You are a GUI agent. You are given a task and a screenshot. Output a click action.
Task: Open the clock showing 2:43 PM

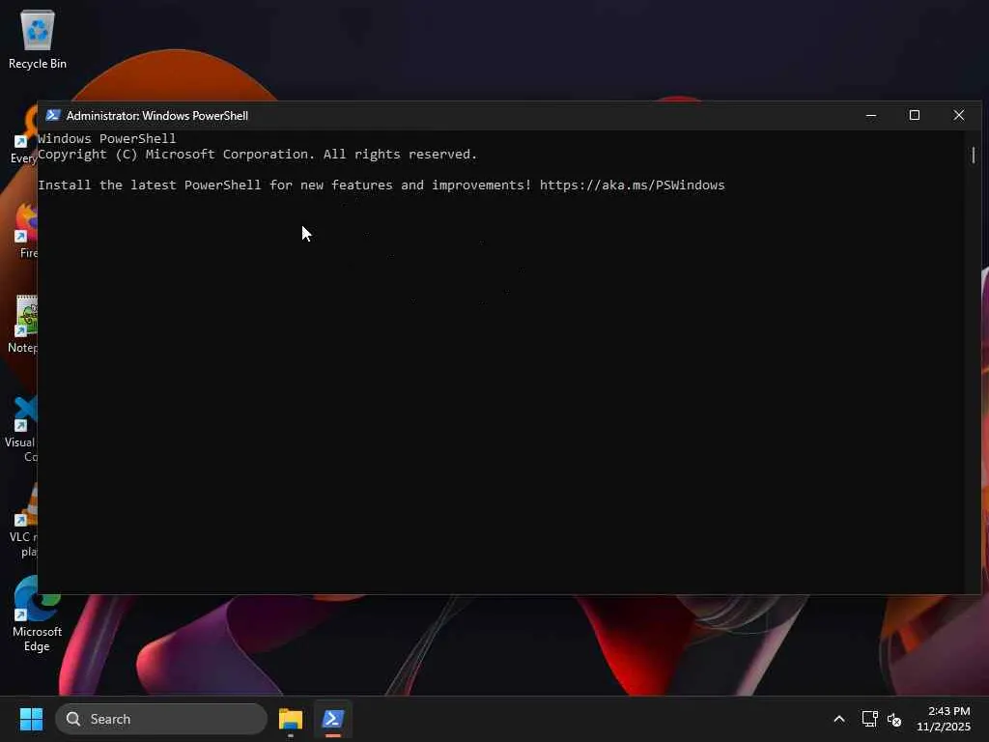[x=944, y=719]
